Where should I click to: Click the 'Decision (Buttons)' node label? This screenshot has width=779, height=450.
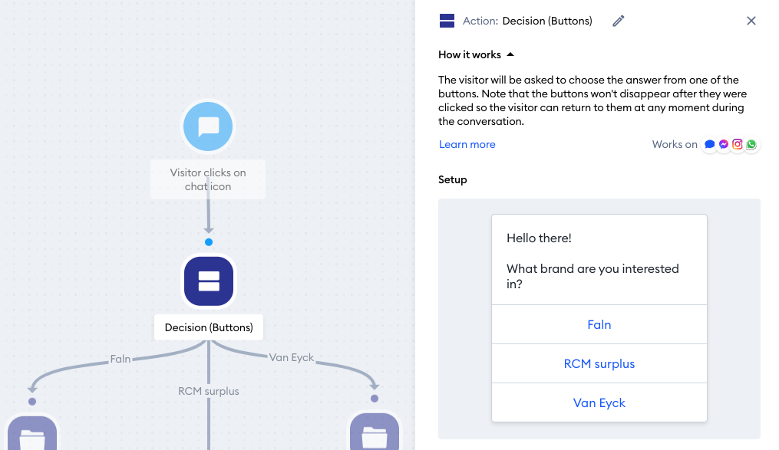point(209,327)
